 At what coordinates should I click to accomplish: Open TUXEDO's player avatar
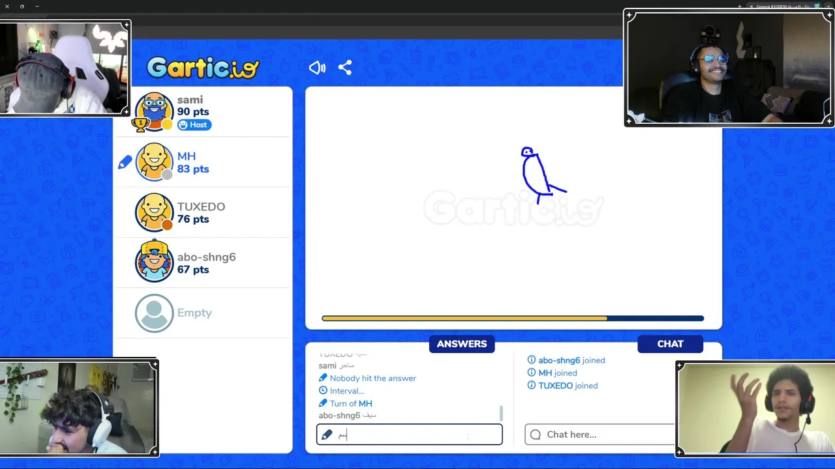coord(154,212)
